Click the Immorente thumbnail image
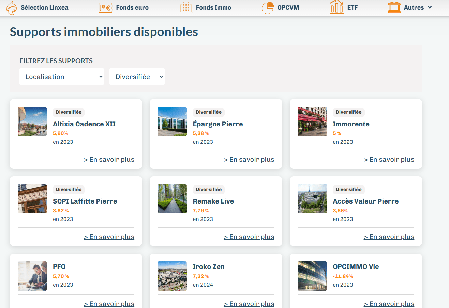 click(x=312, y=121)
